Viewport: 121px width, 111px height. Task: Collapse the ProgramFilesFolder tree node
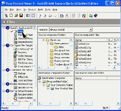39,82
